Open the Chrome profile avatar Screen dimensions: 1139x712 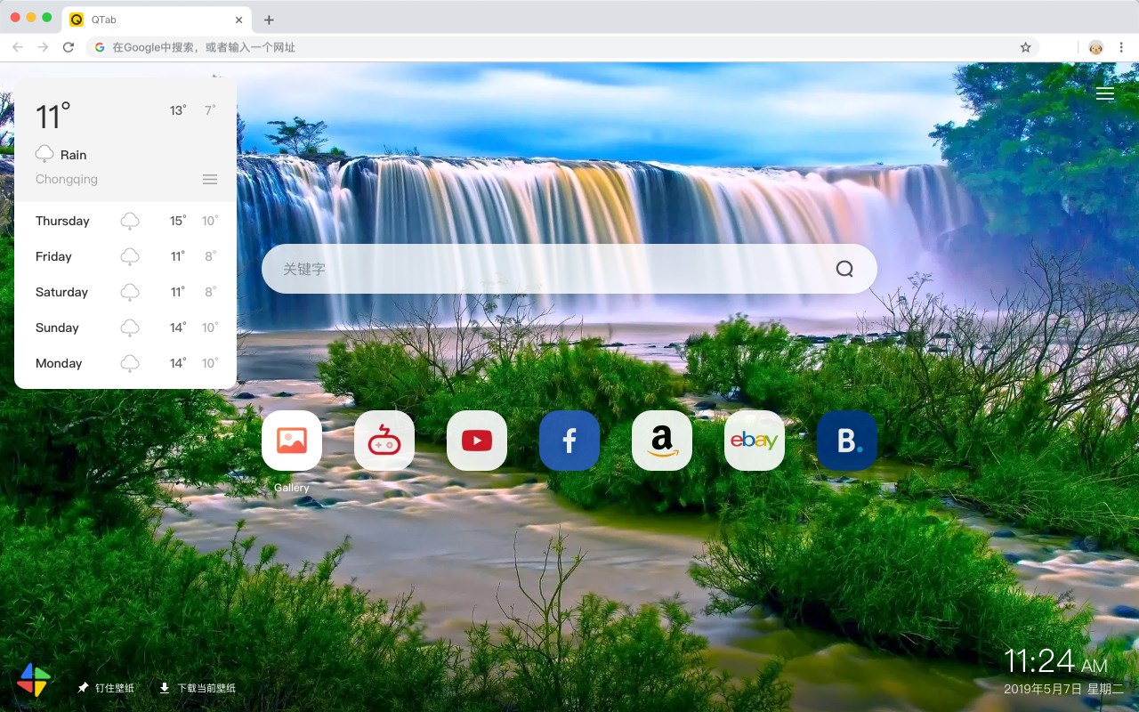coord(1095,47)
